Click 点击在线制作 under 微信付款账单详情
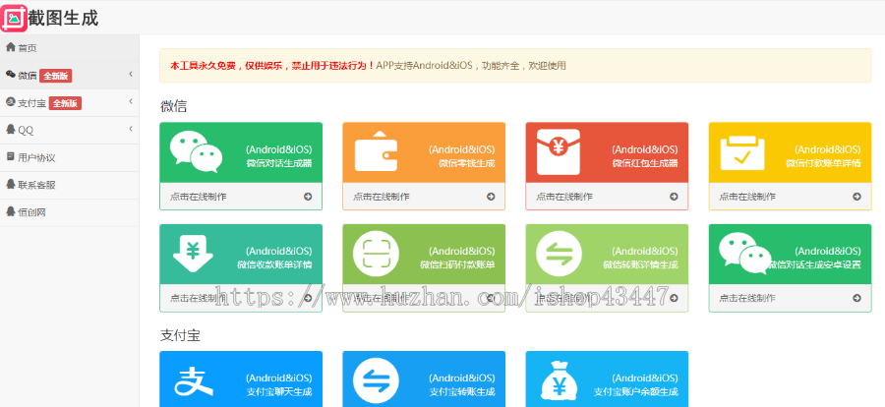 (747, 197)
